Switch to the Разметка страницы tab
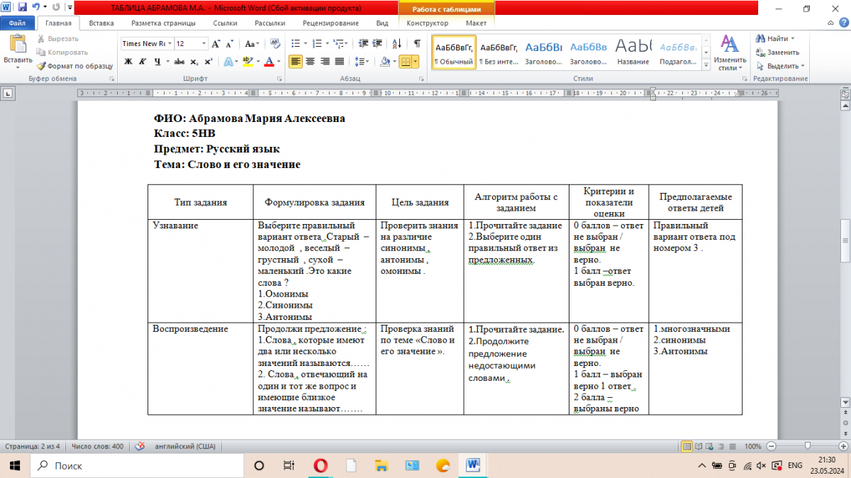Screen dimensions: 851x478 (163, 23)
